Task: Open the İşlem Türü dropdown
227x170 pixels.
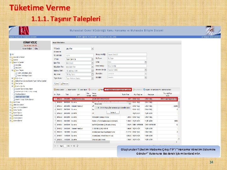Action: tap(92, 63)
